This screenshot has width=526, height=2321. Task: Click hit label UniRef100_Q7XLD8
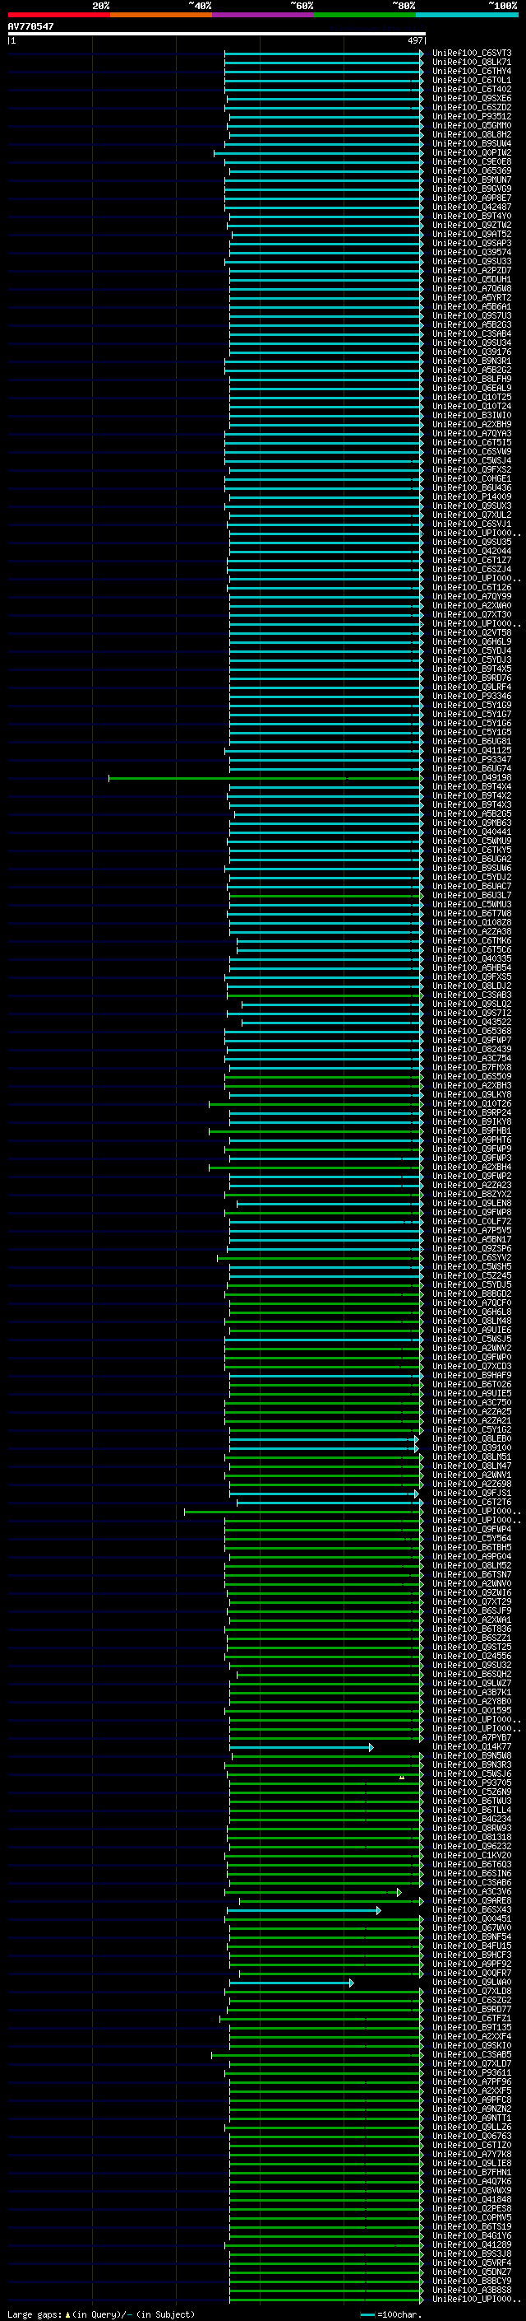click(472, 1991)
